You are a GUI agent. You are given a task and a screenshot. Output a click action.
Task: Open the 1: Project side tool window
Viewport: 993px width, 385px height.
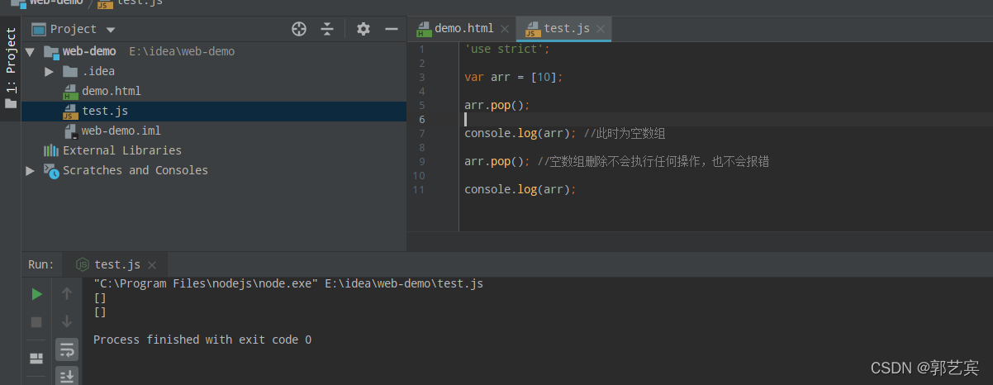[11, 69]
